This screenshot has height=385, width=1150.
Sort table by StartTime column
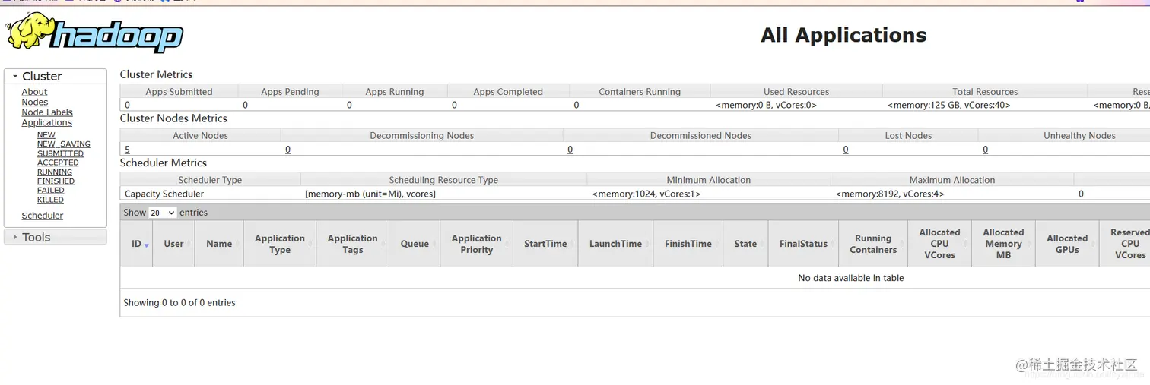coord(545,244)
